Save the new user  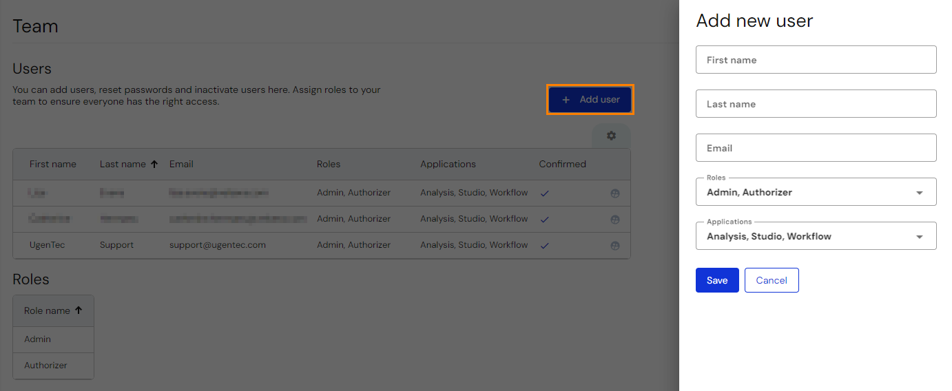tap(717, 280)
